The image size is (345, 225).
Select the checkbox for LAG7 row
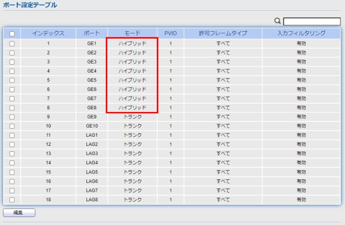pyautogui.click(x=12, y=191)
